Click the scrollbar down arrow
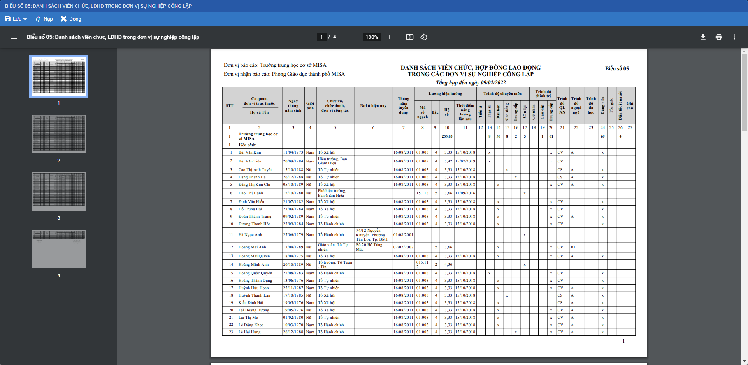Viewport: 748px width, 365px height. (744, 362)
